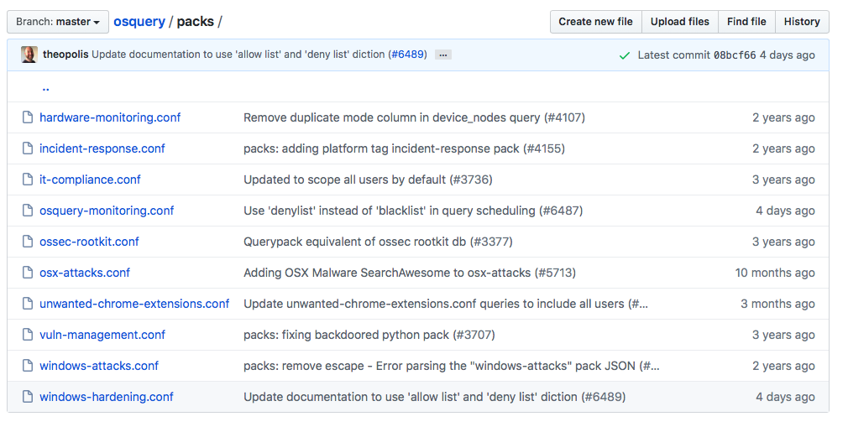The image size is (848, 427).
Task: Open commit 'packs: adding platform tag incident-response pack'
Action: click(404, 148)
